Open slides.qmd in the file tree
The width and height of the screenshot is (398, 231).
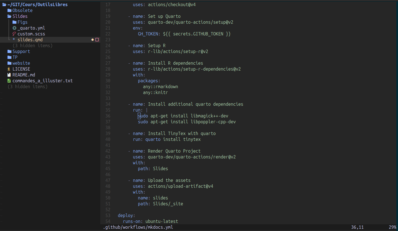pyautogui.click(x=30, y=40)
